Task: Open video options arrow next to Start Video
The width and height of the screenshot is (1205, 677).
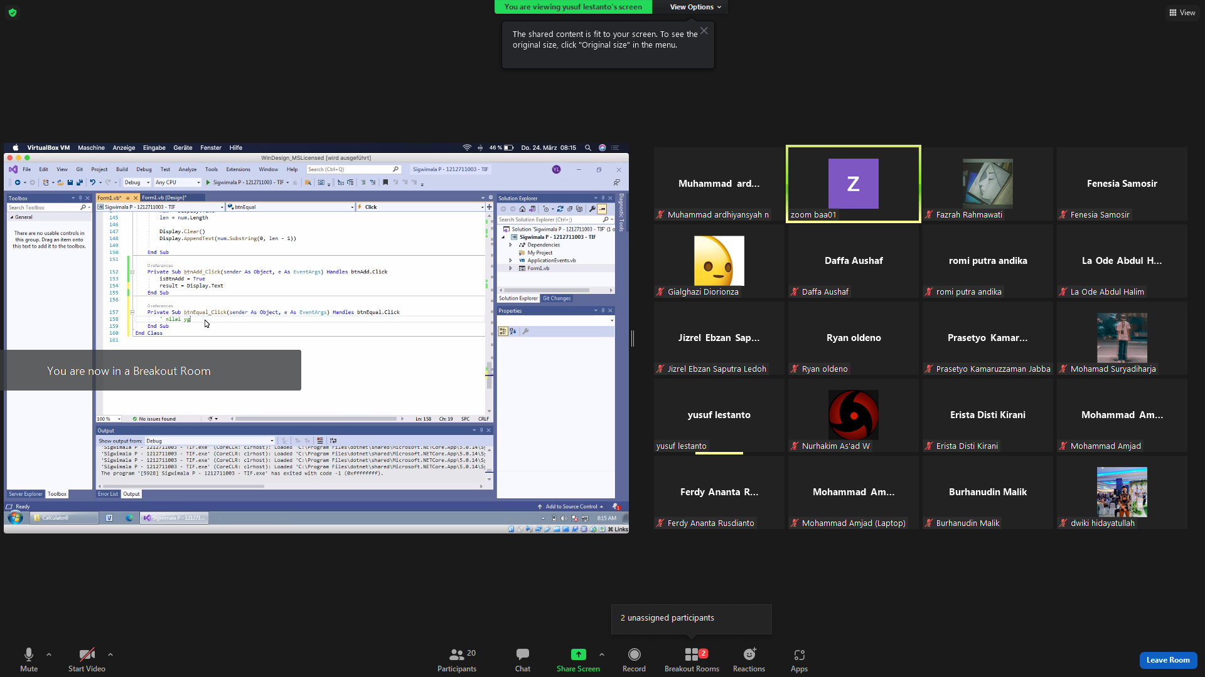Action: pyautogui.click(x=110, y=654)
